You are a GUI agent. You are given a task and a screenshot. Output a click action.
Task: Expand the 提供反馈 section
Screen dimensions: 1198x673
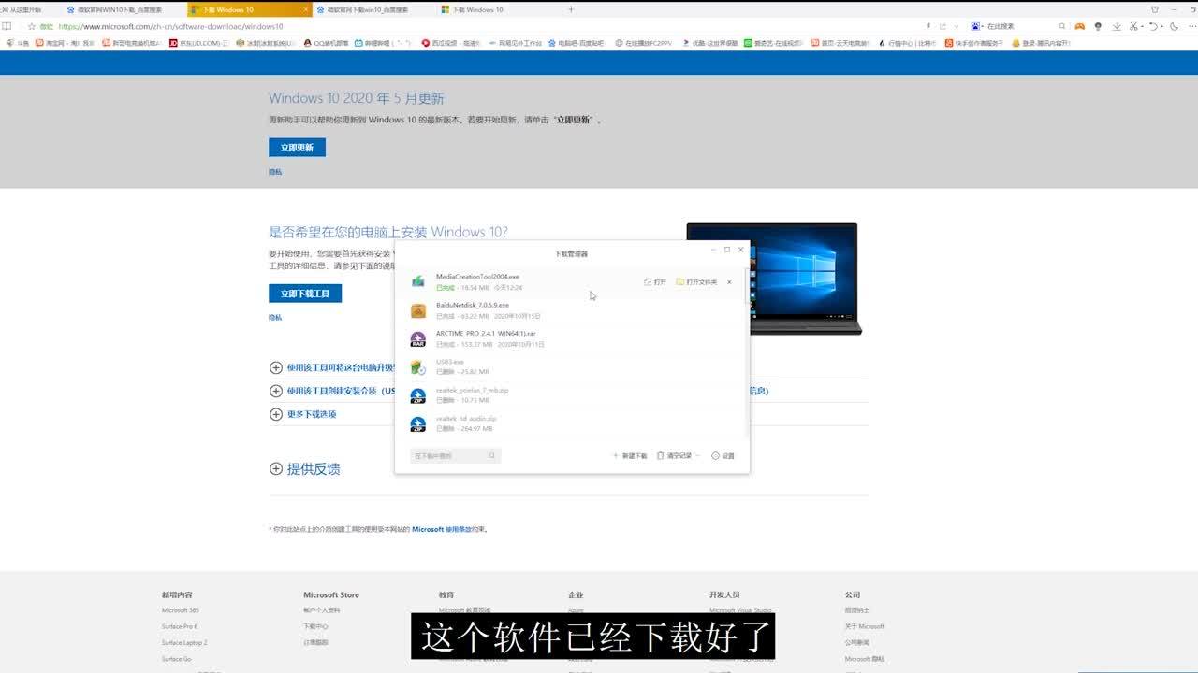[x=275, y=469]
